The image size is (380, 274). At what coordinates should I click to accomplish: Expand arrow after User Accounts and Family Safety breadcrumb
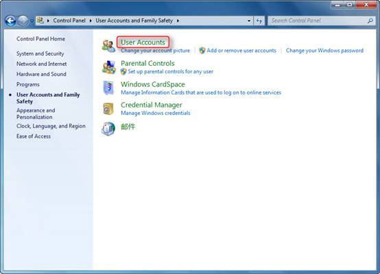coord(178,21)
